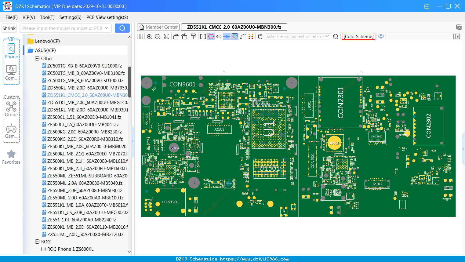The width and height of the screenshot is (465, 262).
Task: Click the zoom in magnifier icon
Action: (x=149, y=36)
